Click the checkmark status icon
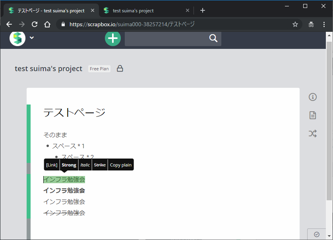Viewport: 333px width, 240px height. click(x=317, y=234)
